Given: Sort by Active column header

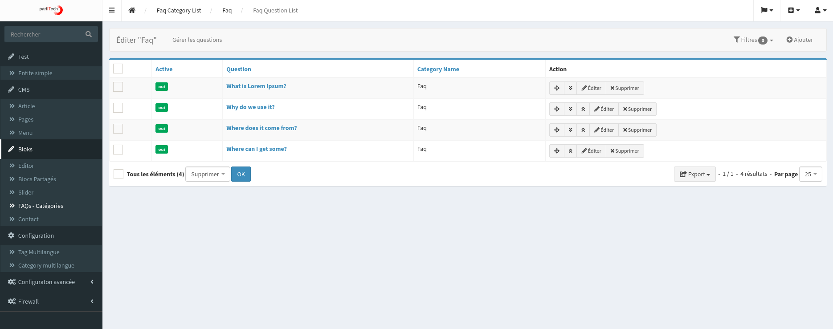Looking at the screenshot, I should tap(164, 69).
